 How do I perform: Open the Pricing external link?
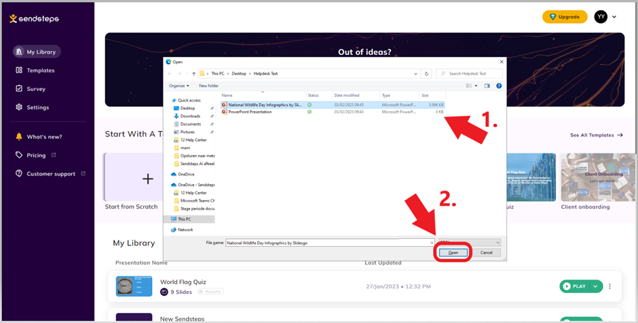(36, 155)
